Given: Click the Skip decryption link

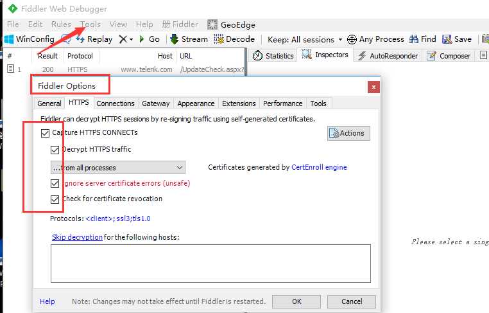Looking at the screenshot, I should (77, 237).
